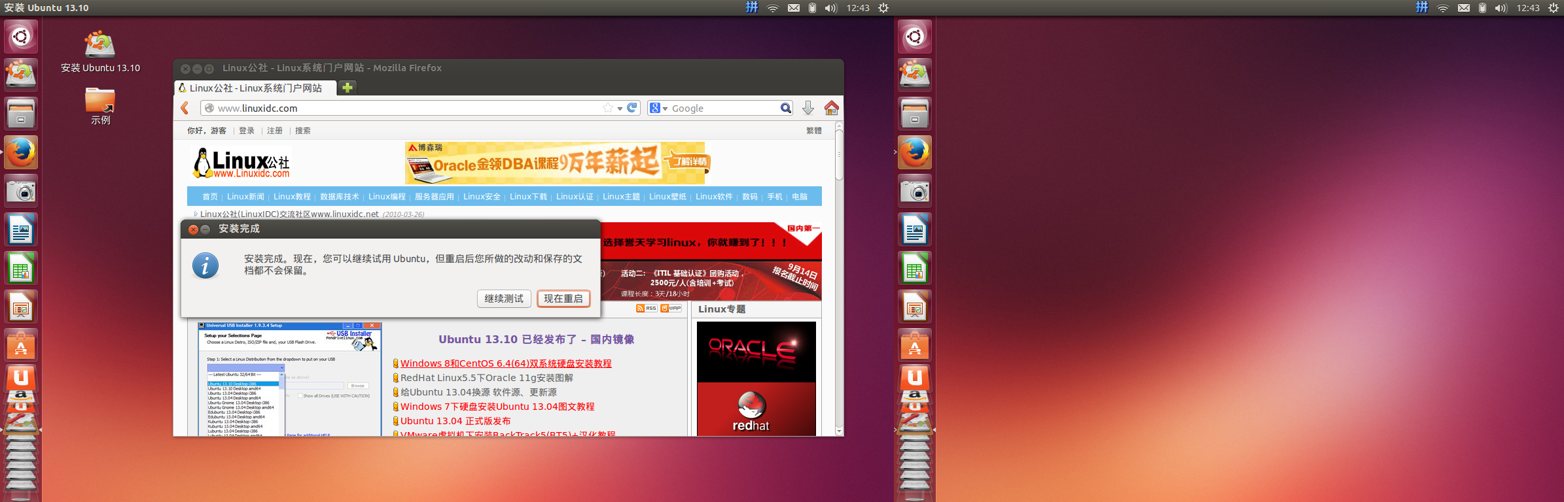Open the sound indicator on the left panel
This screenshot has width=1564, height=502.
(830, 8)
